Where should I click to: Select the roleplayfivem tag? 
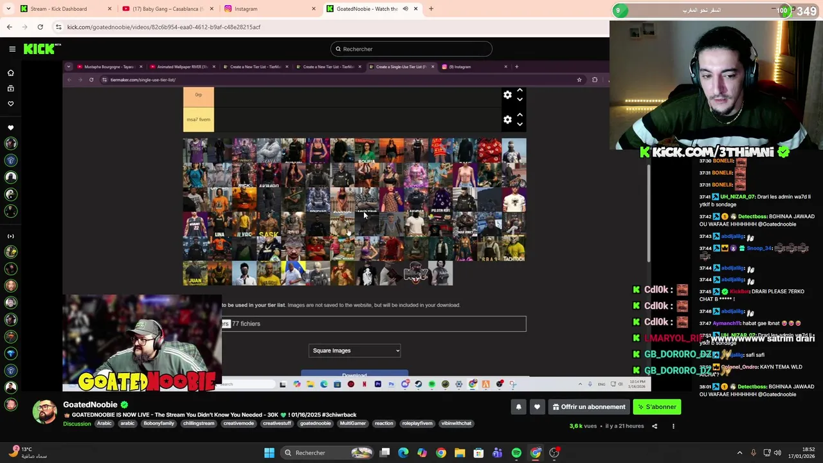417,424
